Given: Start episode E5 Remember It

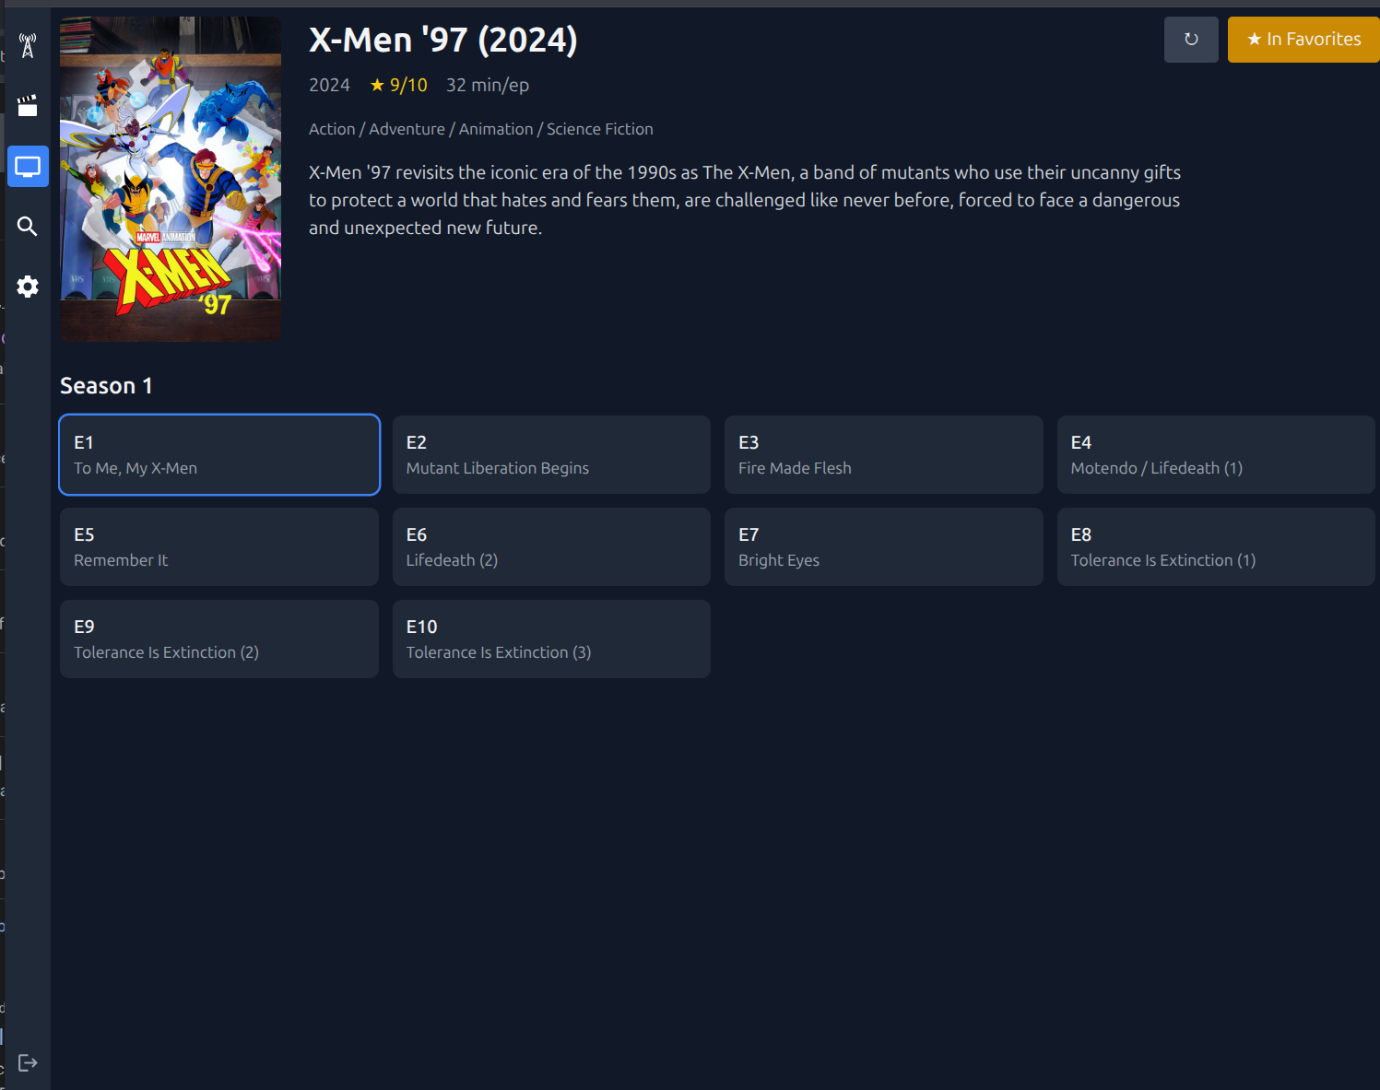Looking at the screenshot, I should tap(219, 546).
